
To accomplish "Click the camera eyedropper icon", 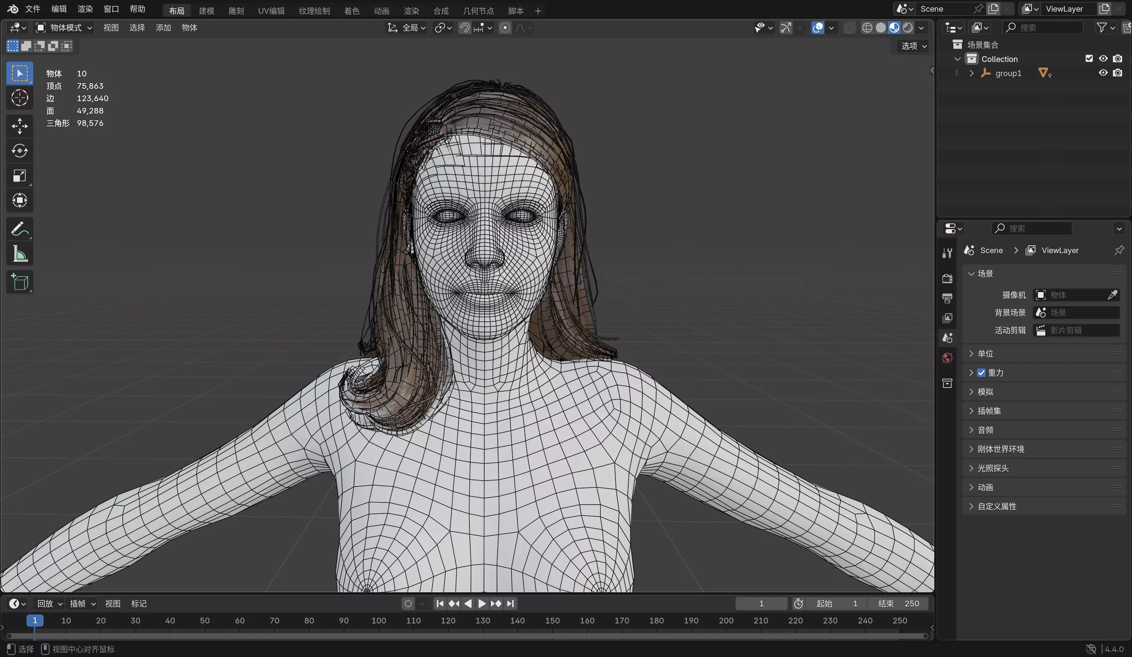I will click(1112, 295).
